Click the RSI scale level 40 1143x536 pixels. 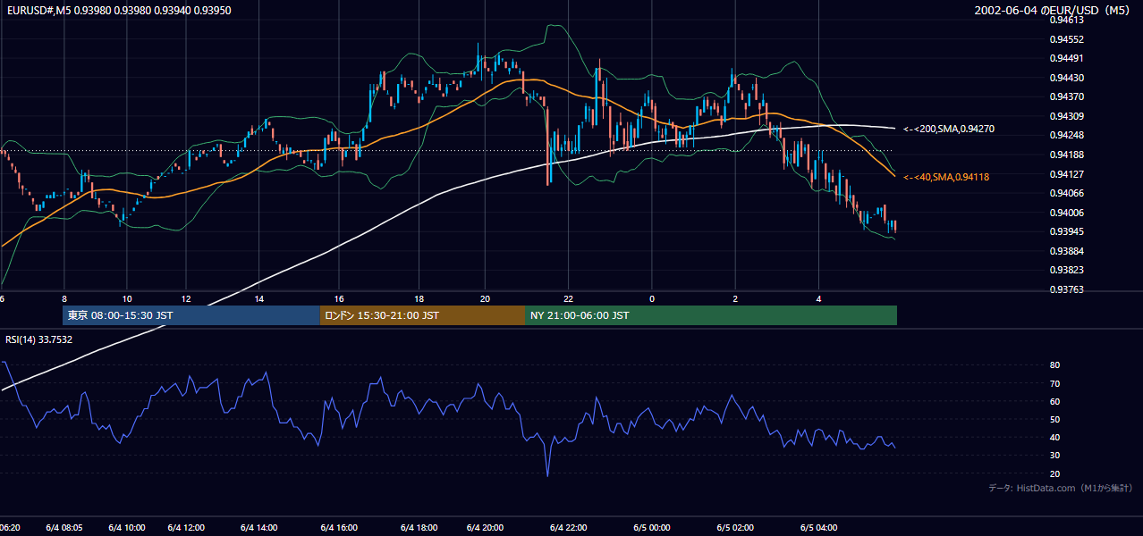pyautogui.click(x=1054, y=437)
